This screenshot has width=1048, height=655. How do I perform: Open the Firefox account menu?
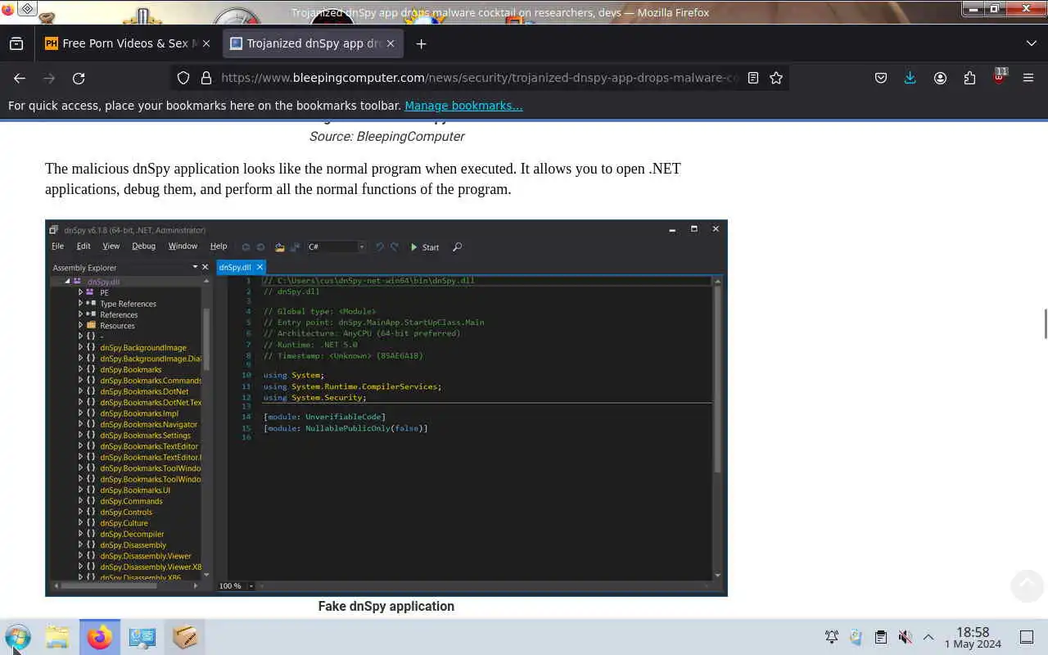[940, 79]
